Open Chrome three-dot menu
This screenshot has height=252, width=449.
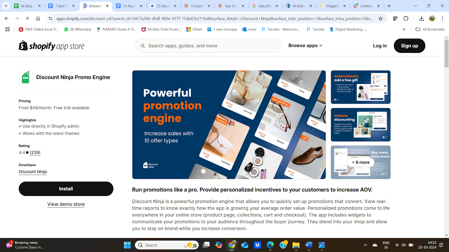point(443,18)
